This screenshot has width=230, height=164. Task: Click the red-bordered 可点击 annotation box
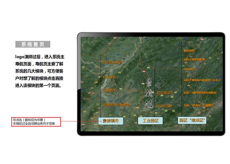click(x=36, y=121)
